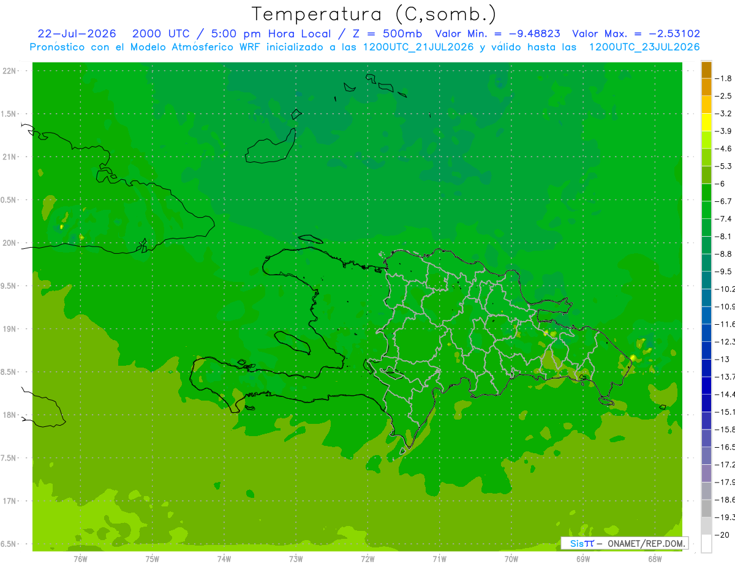Click the valid-until time '1200UTC_23JUL2026'
735x567 pixels.
tap(644, 47)
